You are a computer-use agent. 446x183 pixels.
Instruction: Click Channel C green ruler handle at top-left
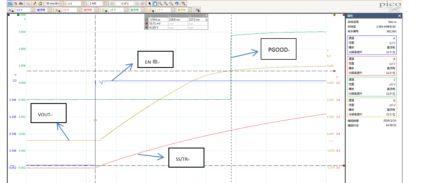point(18,15)
